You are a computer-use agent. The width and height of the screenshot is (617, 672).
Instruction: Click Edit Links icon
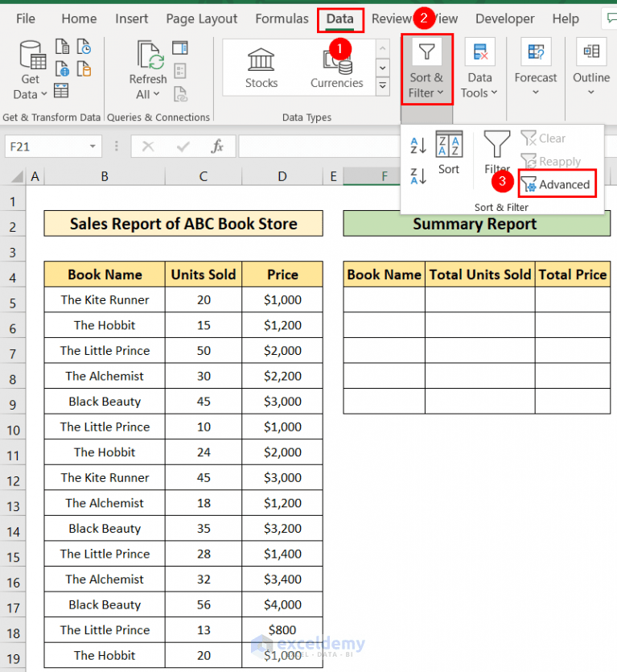180,94
